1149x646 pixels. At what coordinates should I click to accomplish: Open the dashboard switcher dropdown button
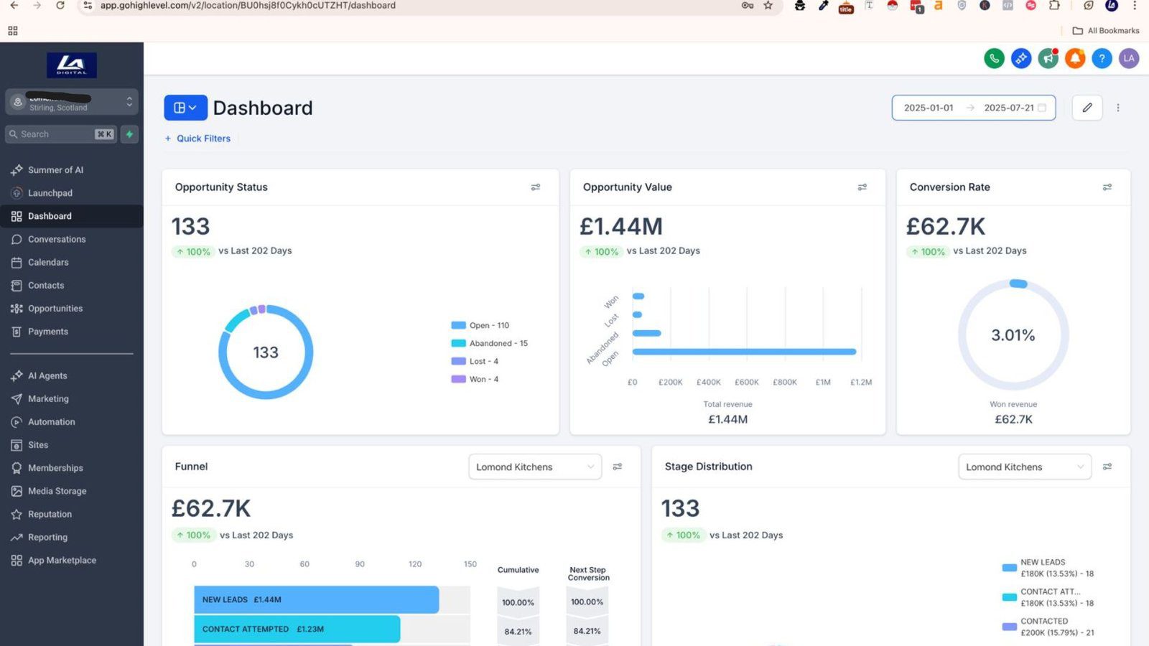185,108
